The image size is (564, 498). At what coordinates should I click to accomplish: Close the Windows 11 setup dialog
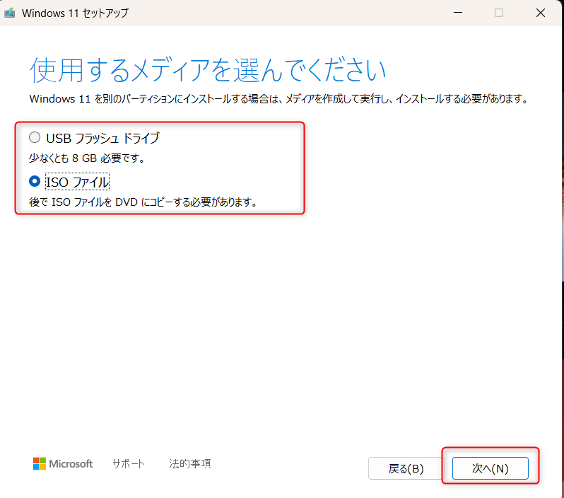click(x=541, y=13)
